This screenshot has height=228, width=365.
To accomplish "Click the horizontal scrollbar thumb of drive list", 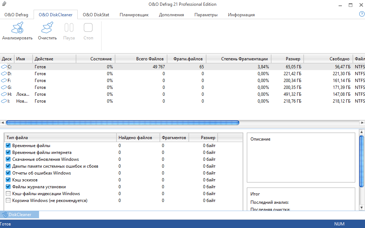I will 123,122.
